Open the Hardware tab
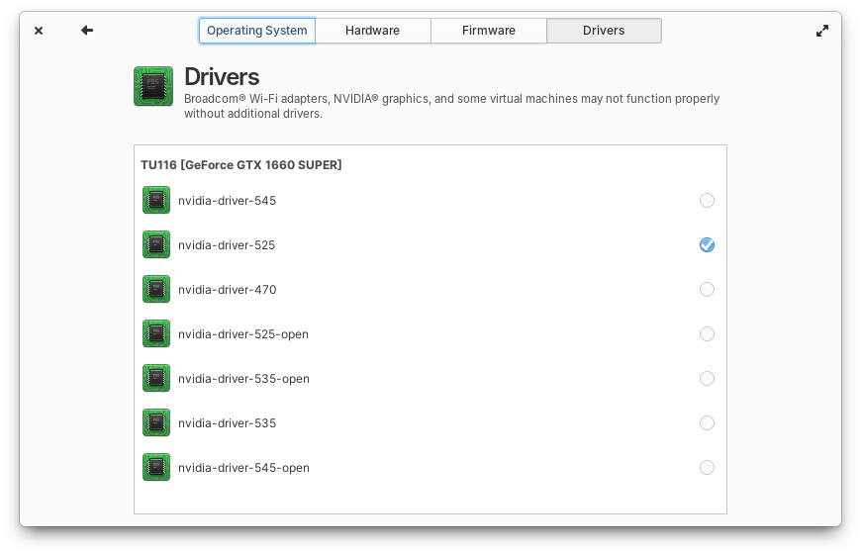861x554 pixels. (x=373, y=31)
